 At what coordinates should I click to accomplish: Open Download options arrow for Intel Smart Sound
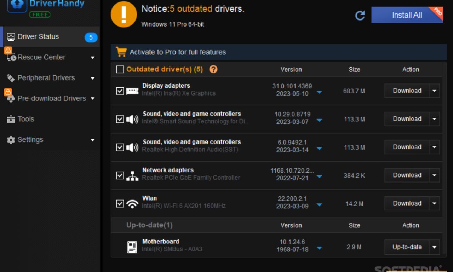coord(435,119)
